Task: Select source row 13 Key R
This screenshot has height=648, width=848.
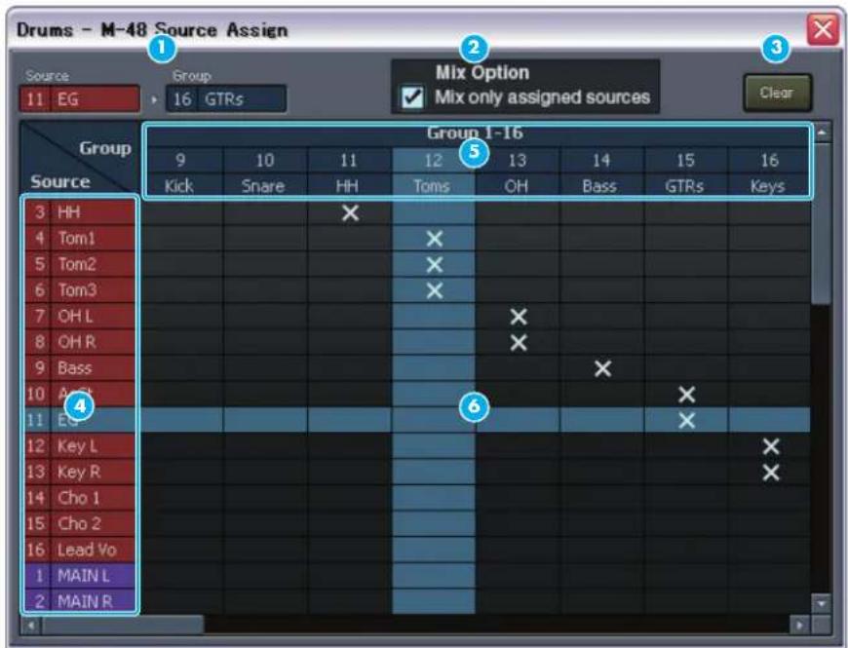Action: click(80, 473)
